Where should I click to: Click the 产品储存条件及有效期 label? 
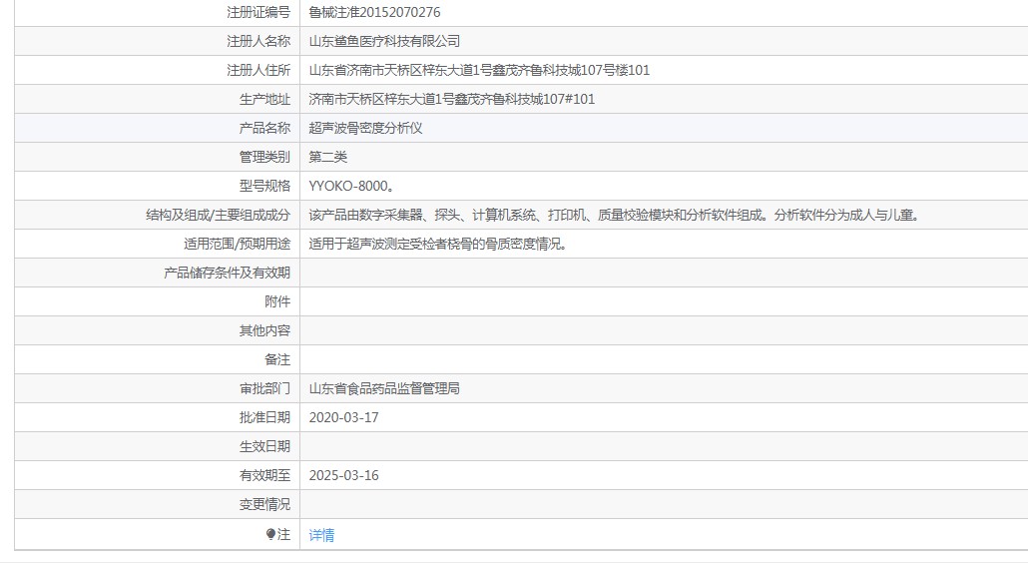[227, 273]
